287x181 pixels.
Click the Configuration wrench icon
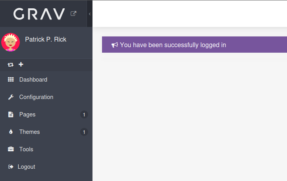pos(11,97)
